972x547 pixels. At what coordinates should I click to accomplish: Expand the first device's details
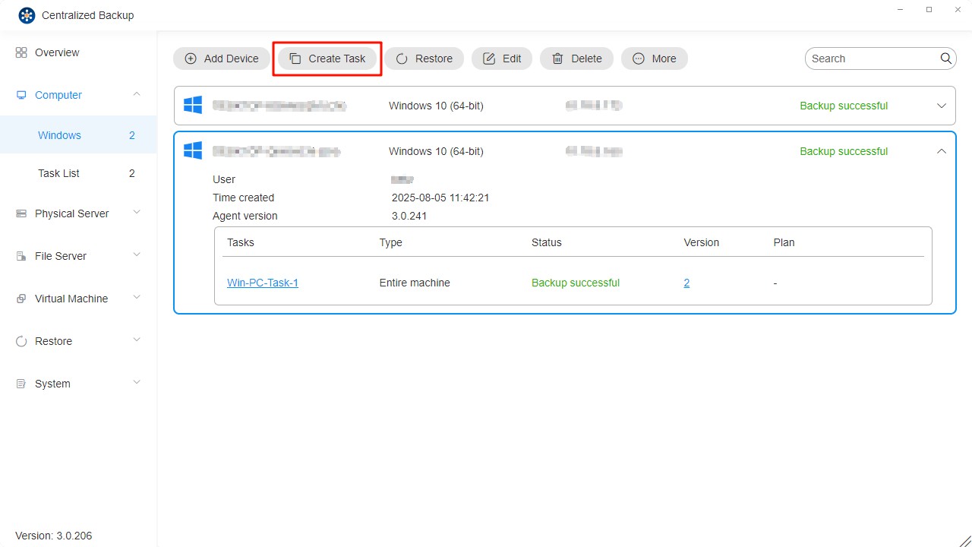click(x=942, y=106)
